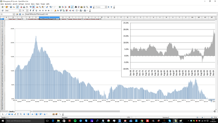
Task: Click the Print icon in toolbar
Action: point(24,7)
